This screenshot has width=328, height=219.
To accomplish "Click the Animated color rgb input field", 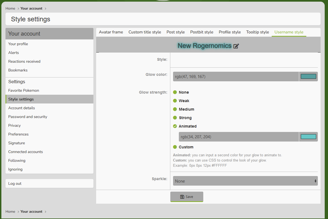I will click(238, 137).
